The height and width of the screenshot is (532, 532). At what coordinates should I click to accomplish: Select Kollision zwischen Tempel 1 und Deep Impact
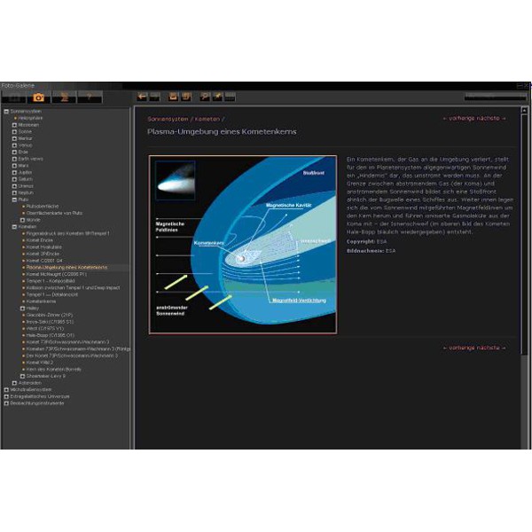(x=73, y=287)
